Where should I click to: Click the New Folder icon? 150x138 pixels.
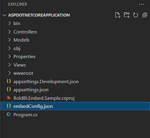point(127,15)
